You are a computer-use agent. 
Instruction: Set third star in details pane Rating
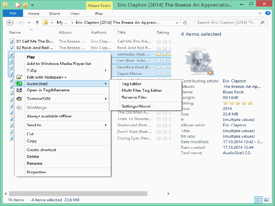[238, 103]
